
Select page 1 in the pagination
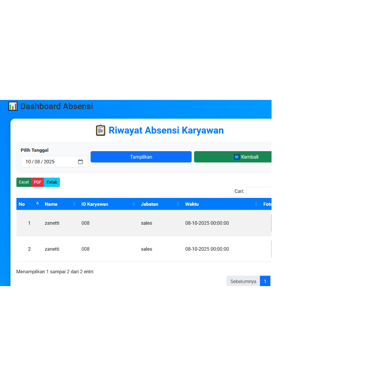(265, 281)
